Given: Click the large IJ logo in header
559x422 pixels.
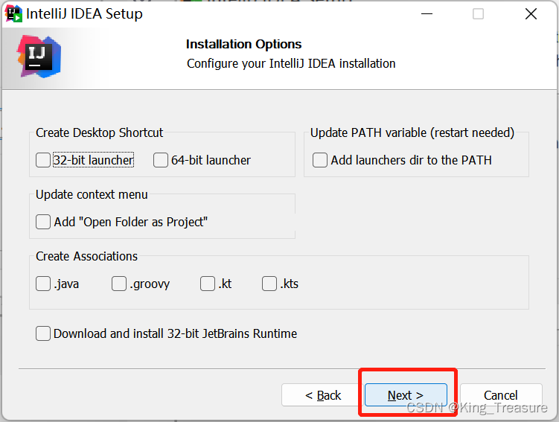Looking at the screenshot, I should (39, 57).
